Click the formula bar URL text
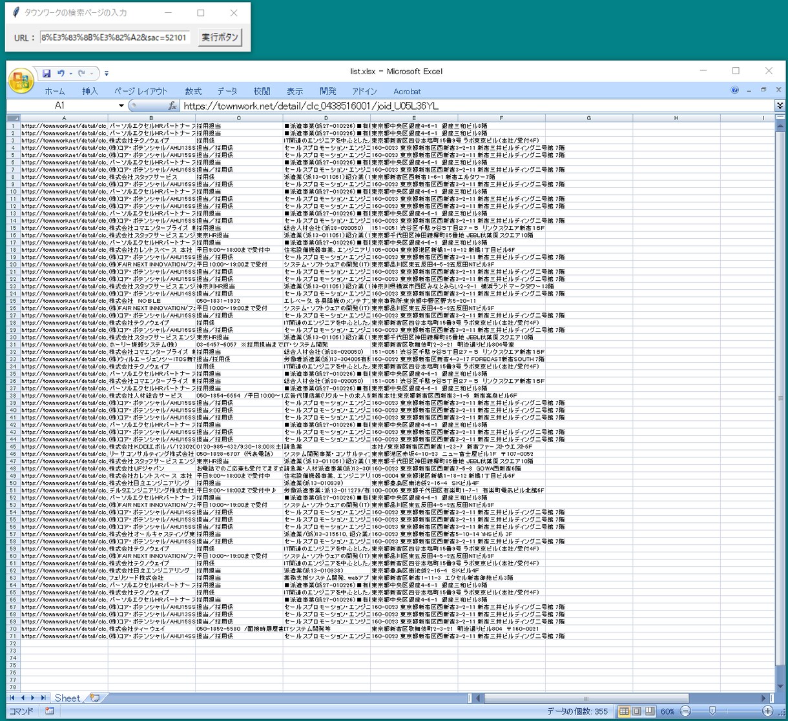Image resolution: width=788 pixels, height=721 pixels. tap(311, 106)
